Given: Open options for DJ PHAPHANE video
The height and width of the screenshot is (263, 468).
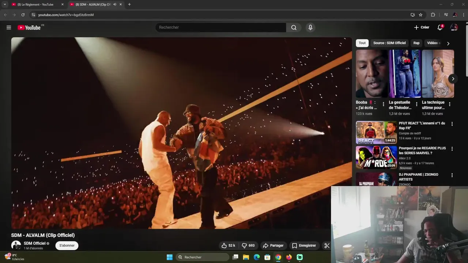Looking at the screenshot, I should click(452, 175).
